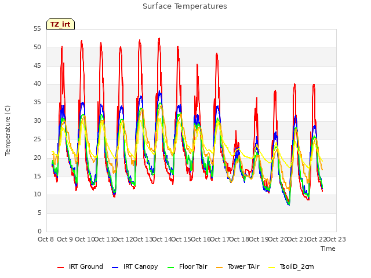
Task: Click the Oct 8 x-axis tick label
Action: click(46, 239)
